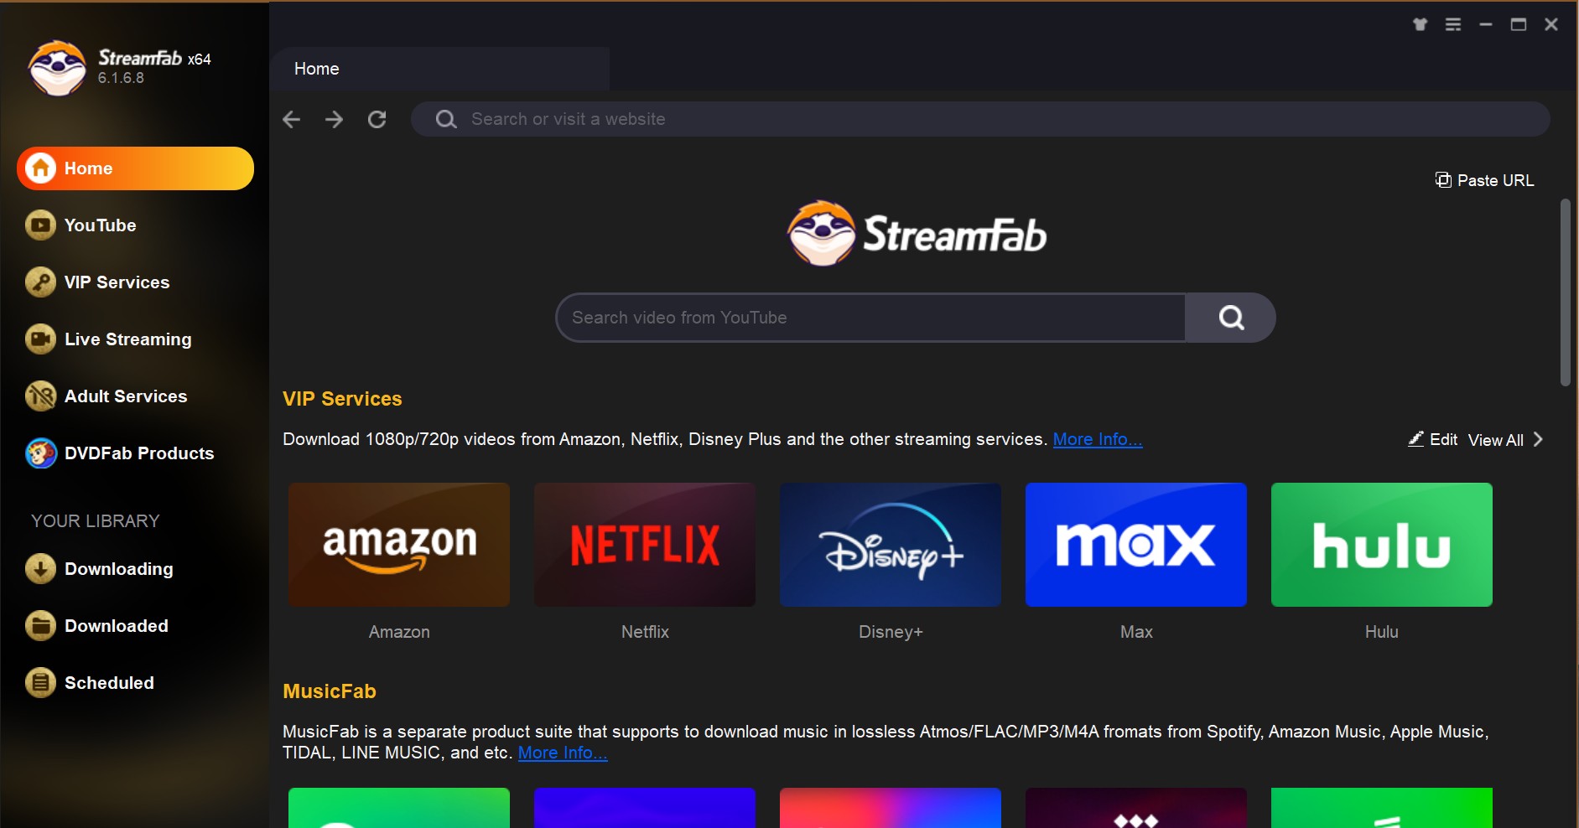Click the Hulu label under its tile

coord(1382,632)
